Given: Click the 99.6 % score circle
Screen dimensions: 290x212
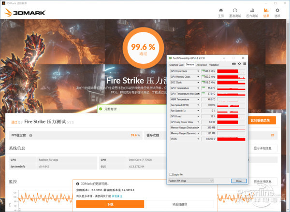Looking at the screenshot, I should click(x=143, y=48).
